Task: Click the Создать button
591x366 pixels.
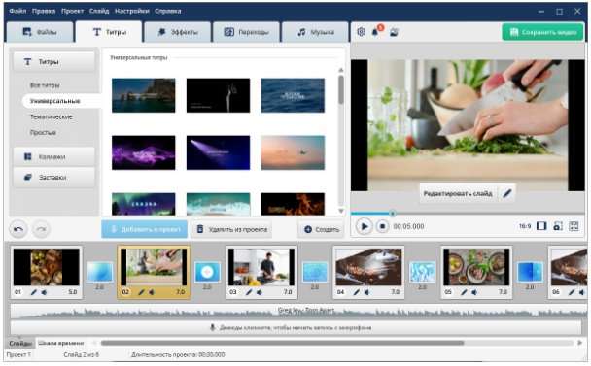Action: point(322,229)
